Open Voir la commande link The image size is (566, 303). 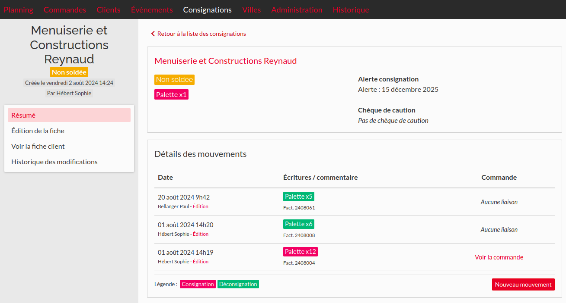499,257
